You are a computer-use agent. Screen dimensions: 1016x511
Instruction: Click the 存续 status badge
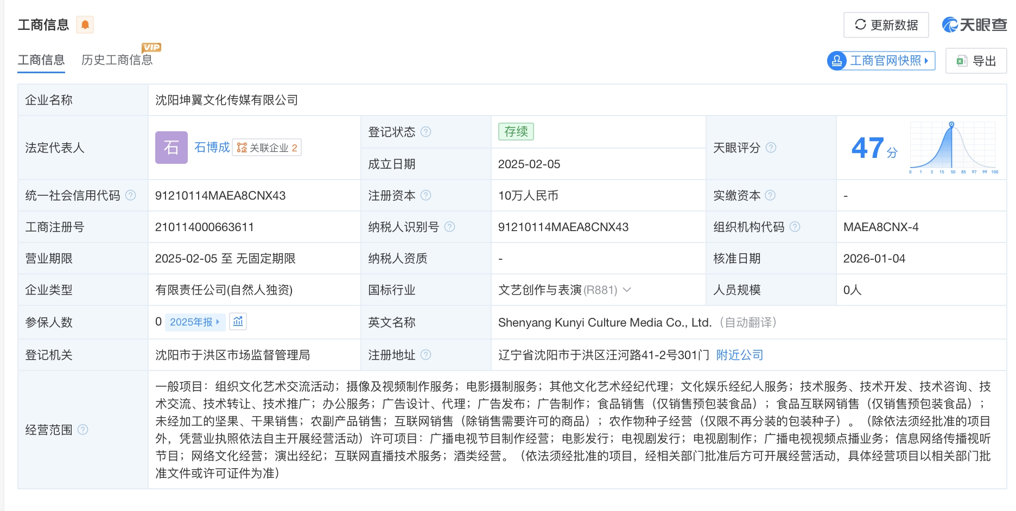516,132
